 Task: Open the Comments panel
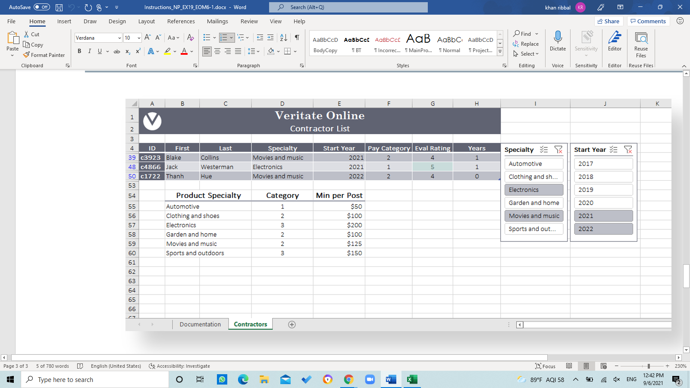click(x=648, y=21)
